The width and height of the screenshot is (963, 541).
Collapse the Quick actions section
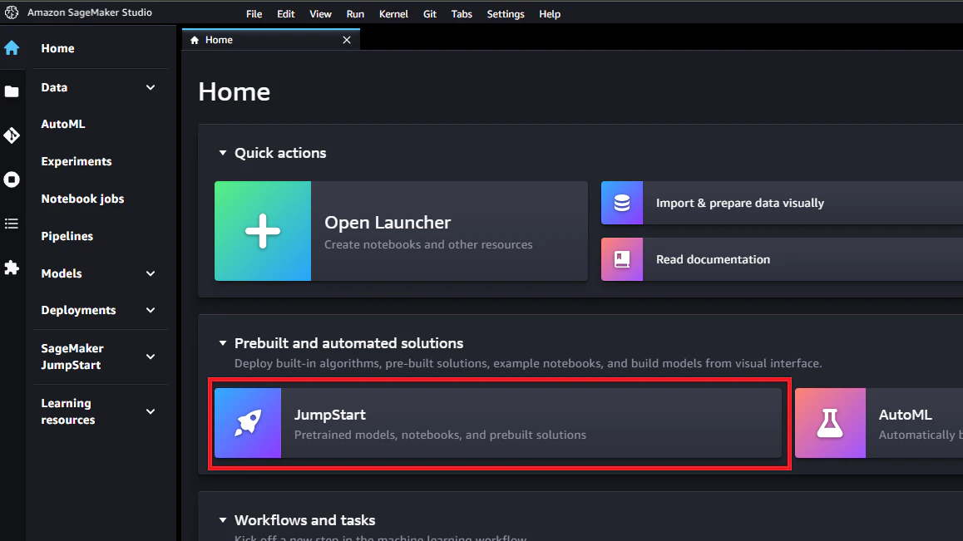coord(223,153)
